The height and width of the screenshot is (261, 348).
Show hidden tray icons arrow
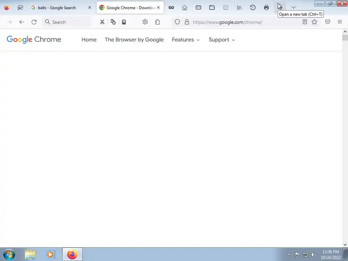pyautogui.click(x=289, y=255)
